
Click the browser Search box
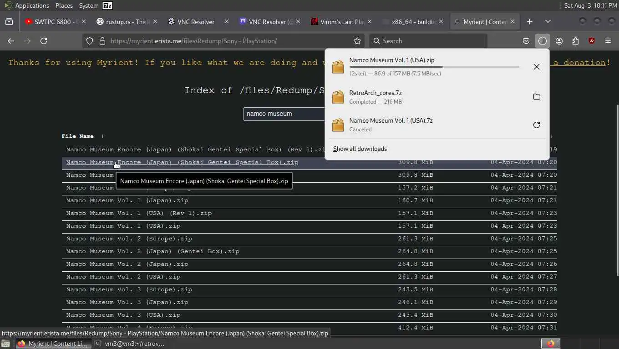coord(428,41)
